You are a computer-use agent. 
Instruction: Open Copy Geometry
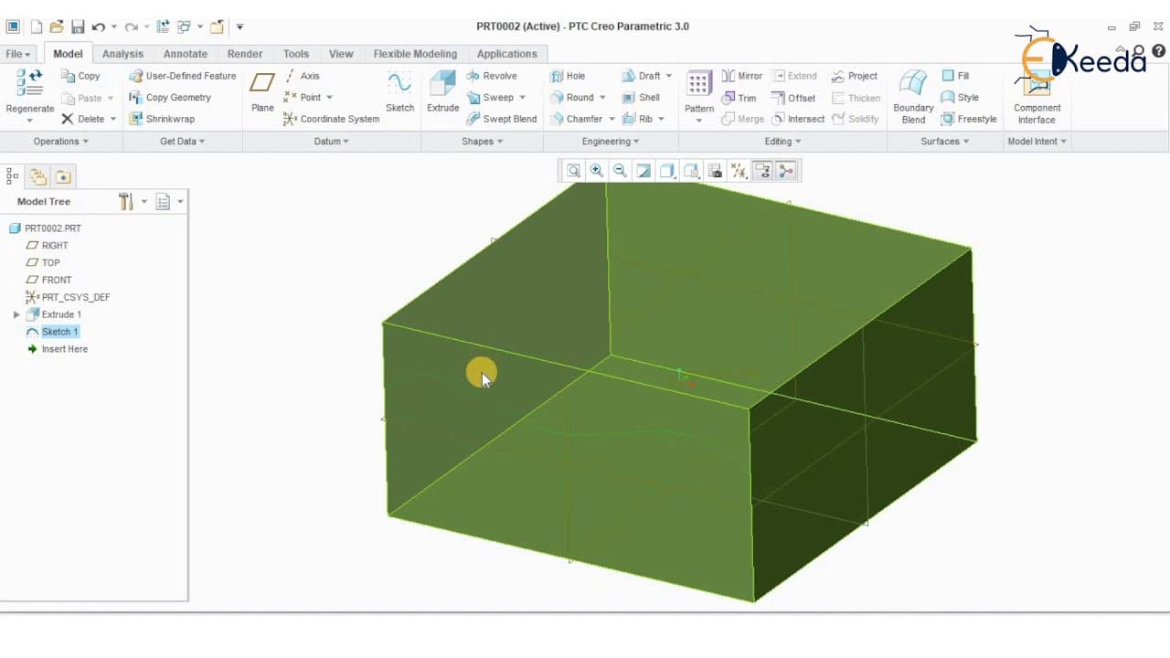click(x=170, y=97)
